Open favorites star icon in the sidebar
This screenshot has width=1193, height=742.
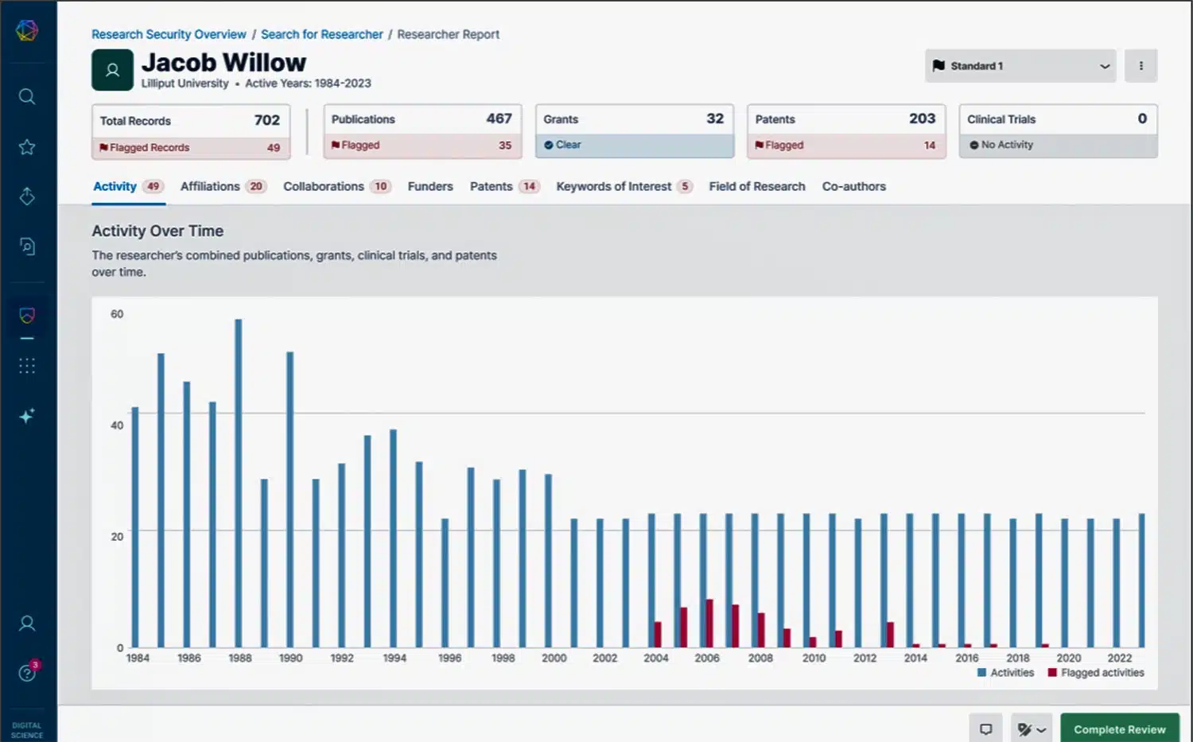[x=27, y=147]
